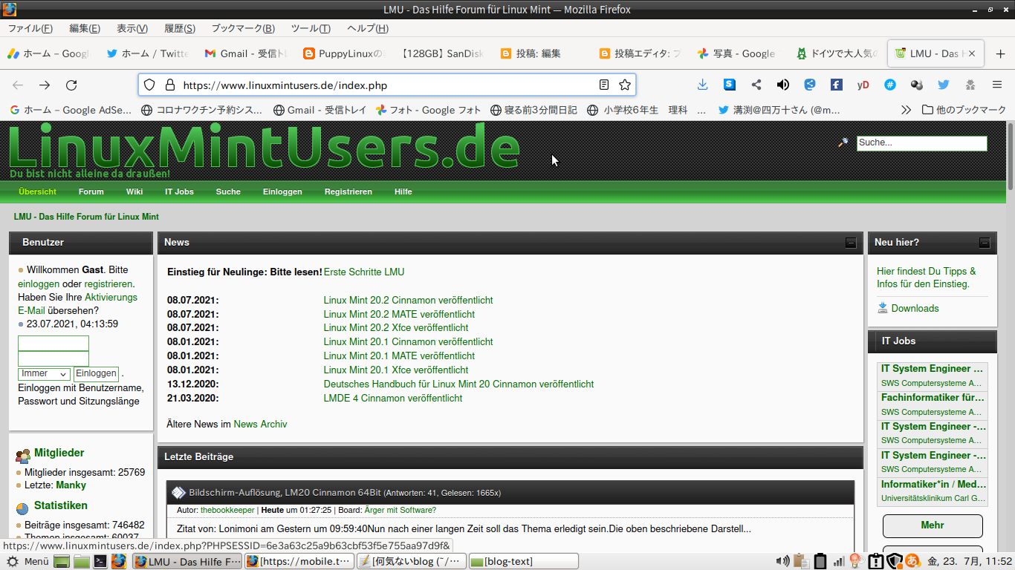Click the Facebook extension icon
This screenshot has height=570, width=1015.
[x=837, y=85]
